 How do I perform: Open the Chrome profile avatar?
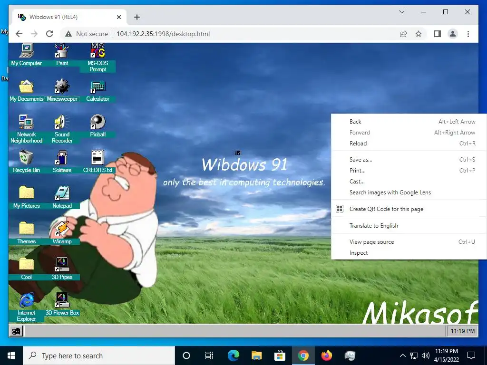(x=453, y=34)
